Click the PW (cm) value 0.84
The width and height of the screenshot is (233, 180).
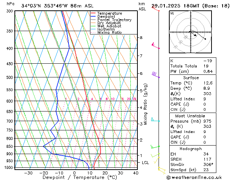(208, 71)
